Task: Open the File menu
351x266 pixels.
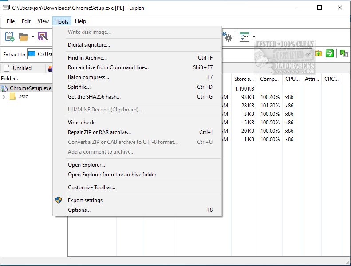Action: tap(11, 21)
